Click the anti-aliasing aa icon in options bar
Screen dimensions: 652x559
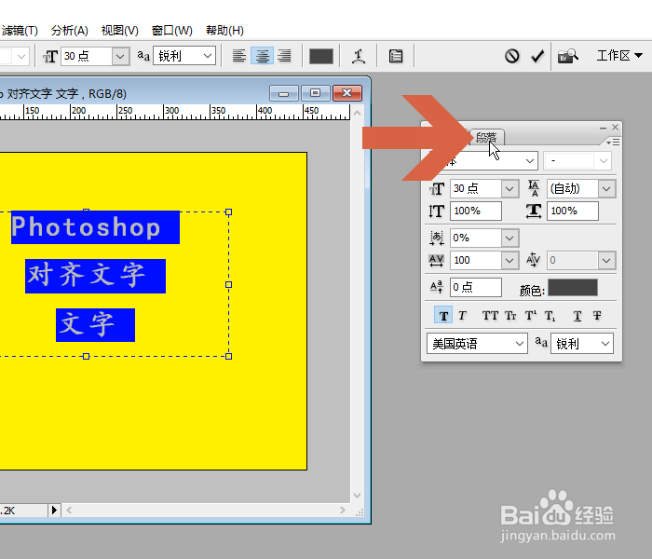pyautogui.click(x=143, y=56)
